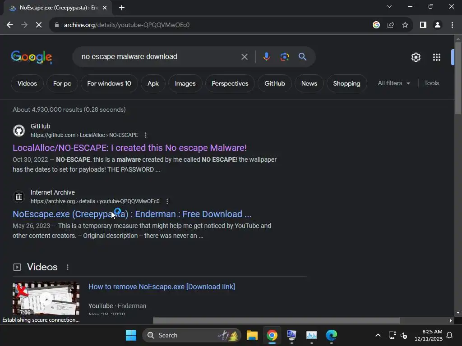Image resolution: width=462 pixels, height=346 pixels.
Task: Open File Explorer from the taskbar
Action: click(x=252, y=335)
